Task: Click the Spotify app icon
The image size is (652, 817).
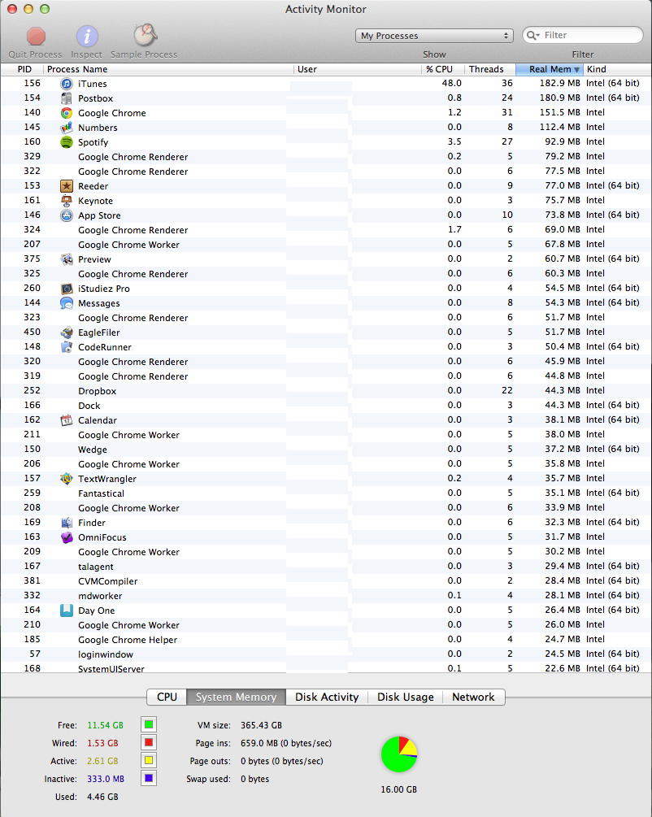Action: [66, 141]
